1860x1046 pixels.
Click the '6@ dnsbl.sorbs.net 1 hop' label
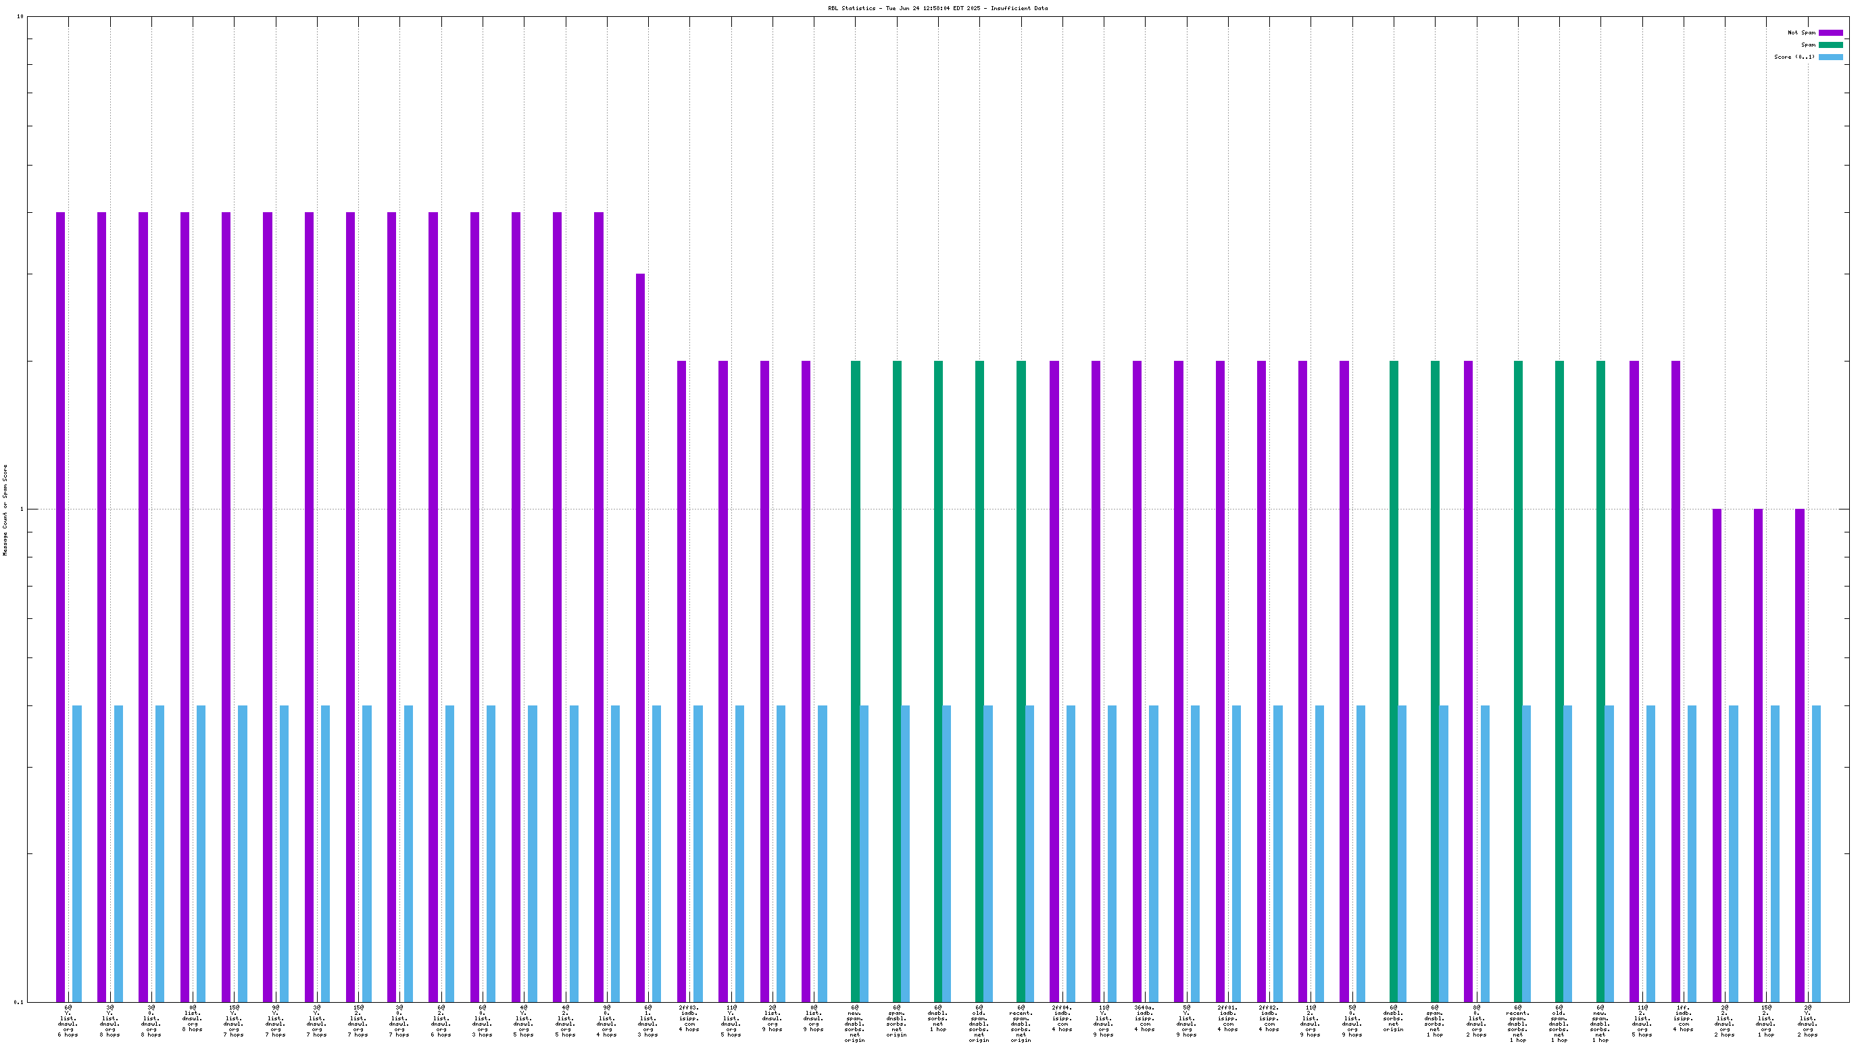938,1018
